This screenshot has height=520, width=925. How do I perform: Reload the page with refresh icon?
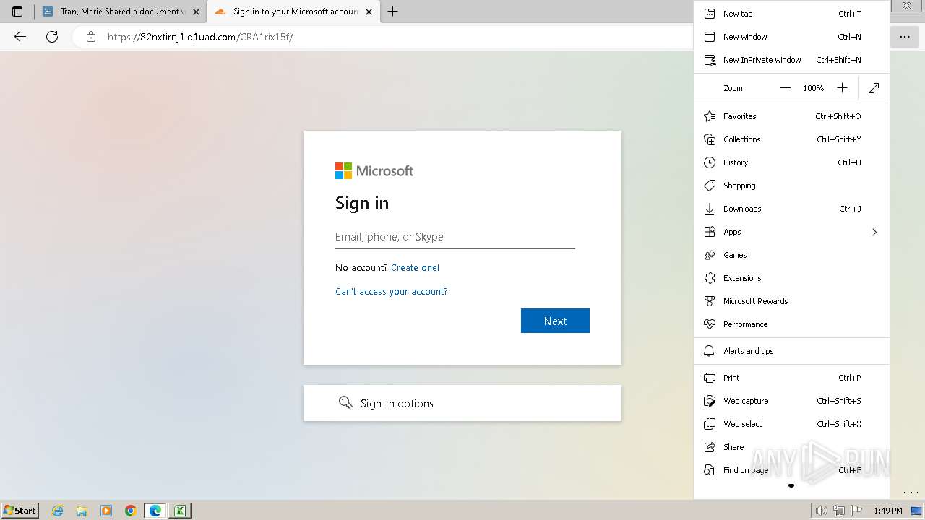[x=52, y=37]
